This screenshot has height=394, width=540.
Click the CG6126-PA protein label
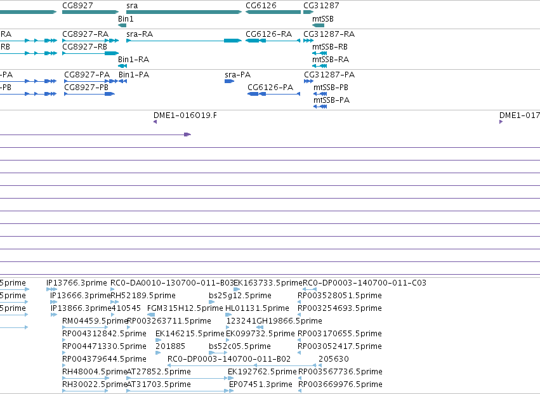[x=270, y=87]
